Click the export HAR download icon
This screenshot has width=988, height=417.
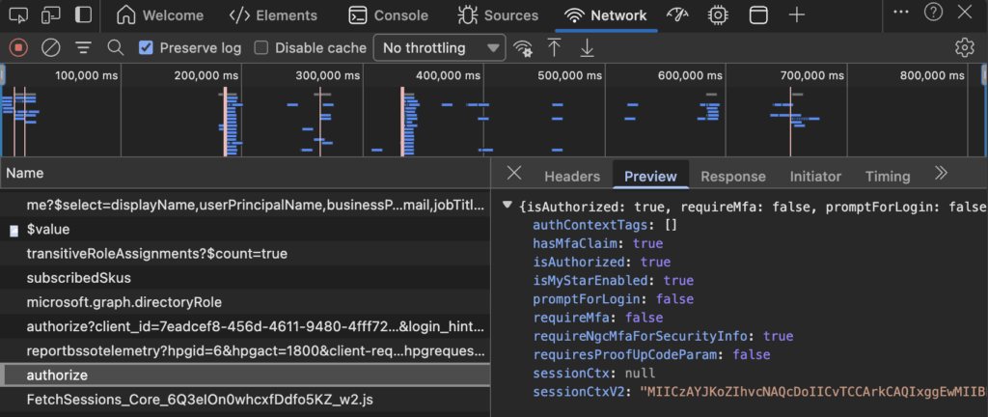point(587,47)
